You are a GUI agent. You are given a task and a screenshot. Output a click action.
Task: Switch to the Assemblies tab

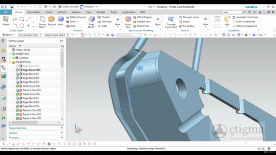[34, 12]
